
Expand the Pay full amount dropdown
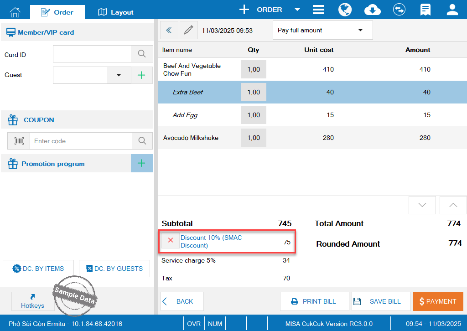tap(360, 31)
